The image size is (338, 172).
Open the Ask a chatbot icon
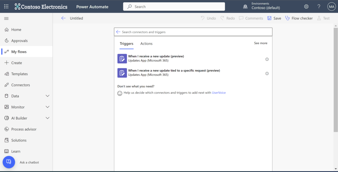(x=9, y=162)
